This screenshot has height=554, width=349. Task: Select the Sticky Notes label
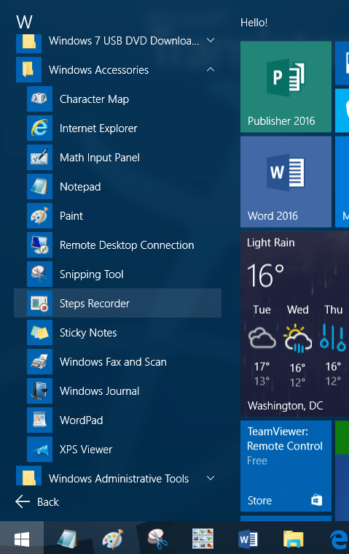coord(88,333)
